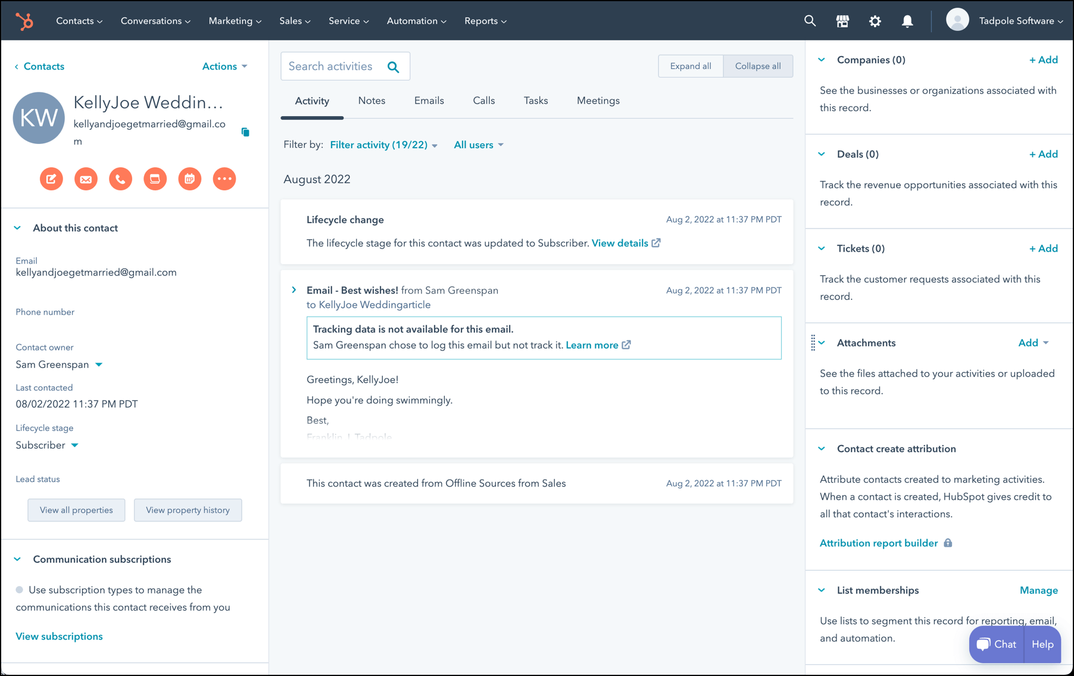Click external link icon beside Learn more
Viewport: 1074px width, 676px height.
pos(626,345)
